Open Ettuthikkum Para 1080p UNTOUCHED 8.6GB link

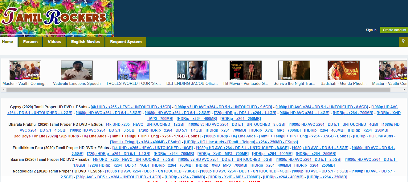point(242,148)
